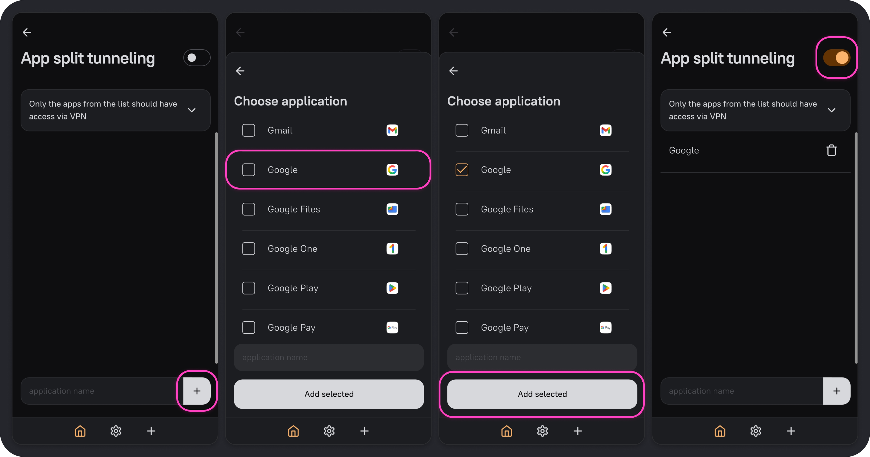The height and width of the screenshot is (457, 870).
Task: Disable the orange App split tunneling toggle
Action: (837, 58)
